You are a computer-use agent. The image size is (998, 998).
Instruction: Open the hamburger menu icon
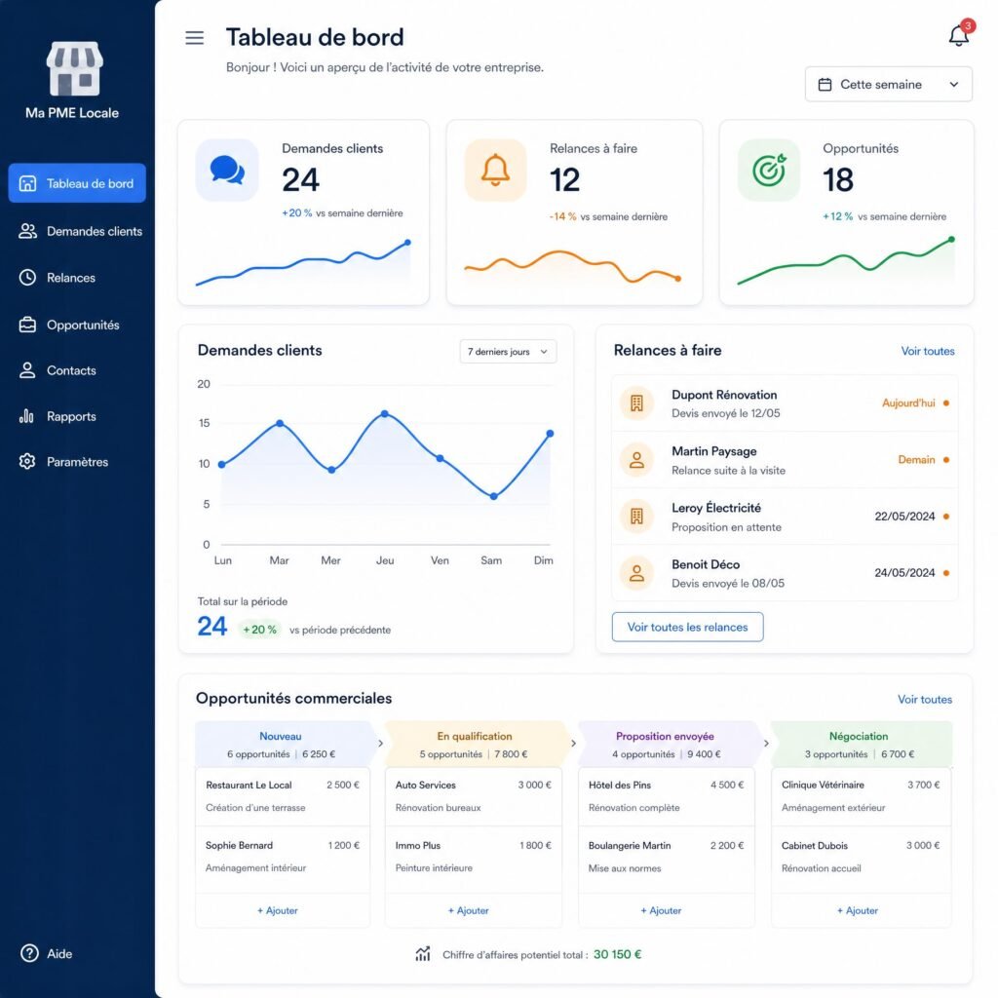tap(194, 38)
